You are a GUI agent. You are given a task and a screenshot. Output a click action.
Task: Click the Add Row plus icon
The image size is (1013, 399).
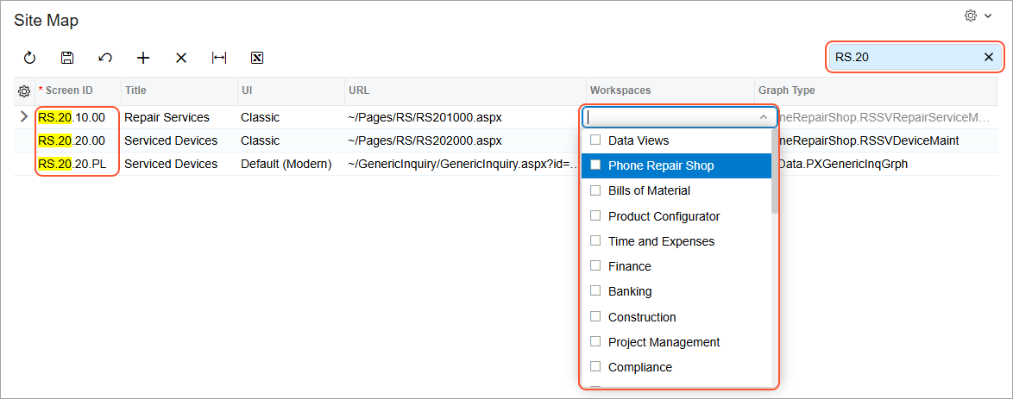tap(143, 58)
